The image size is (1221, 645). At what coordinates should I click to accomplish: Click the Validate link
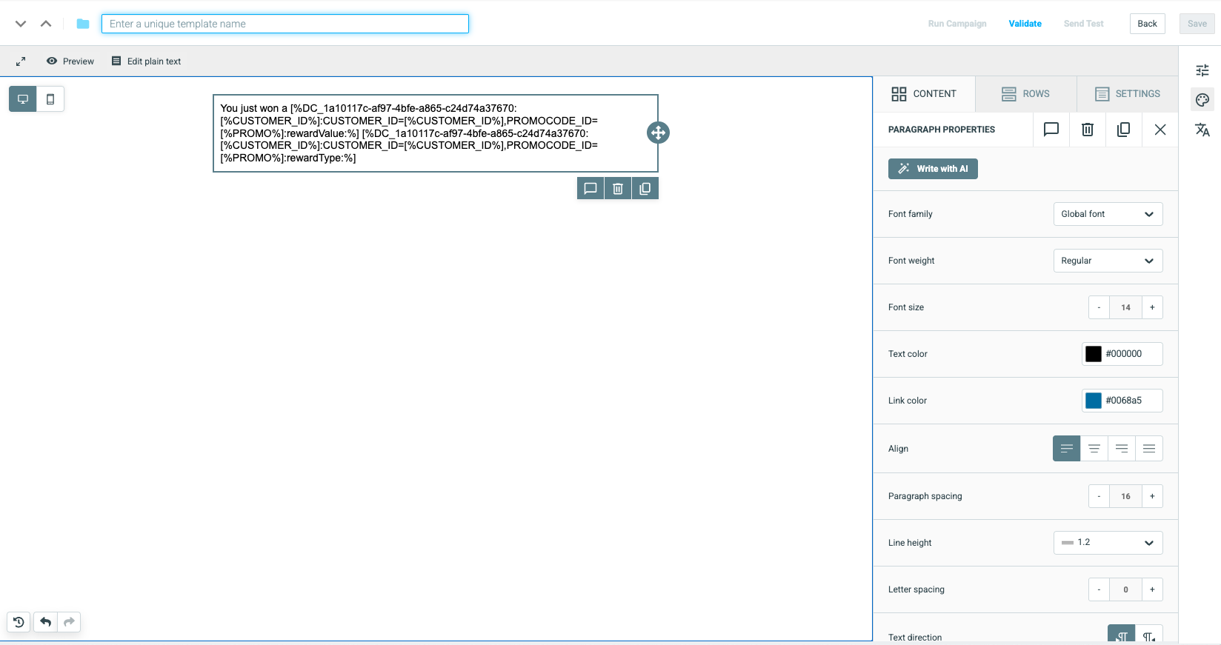pos(1025,24)
